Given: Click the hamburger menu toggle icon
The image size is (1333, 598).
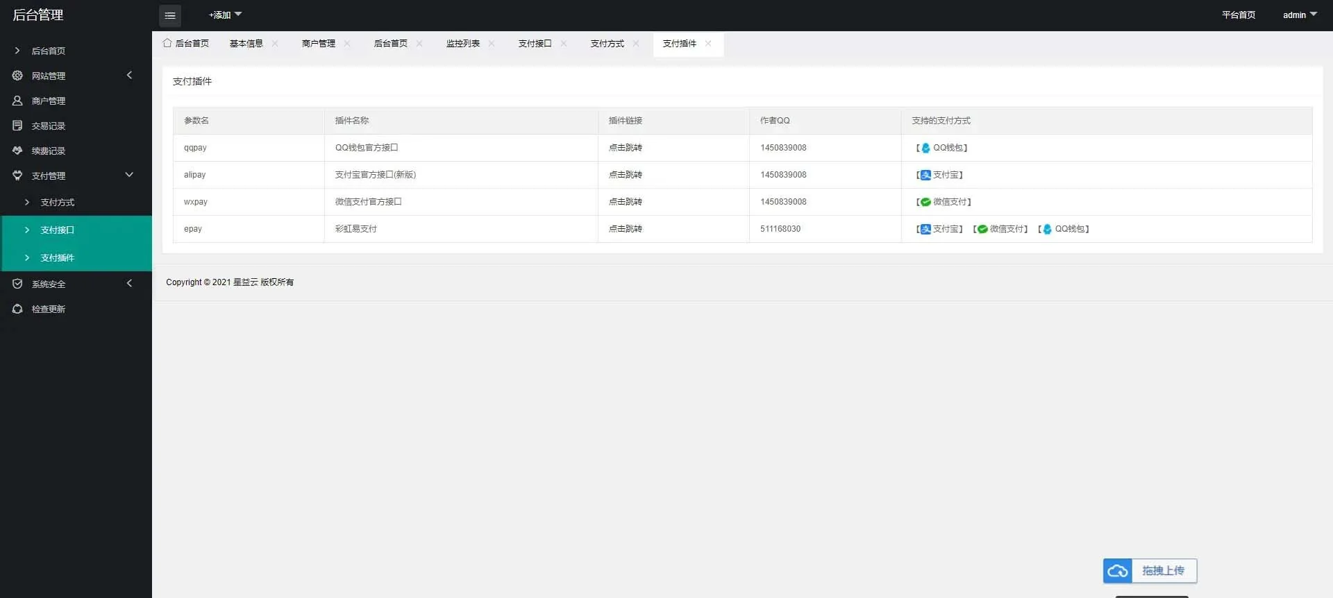Looking at the screenshot, I should [x=170, y=15].
